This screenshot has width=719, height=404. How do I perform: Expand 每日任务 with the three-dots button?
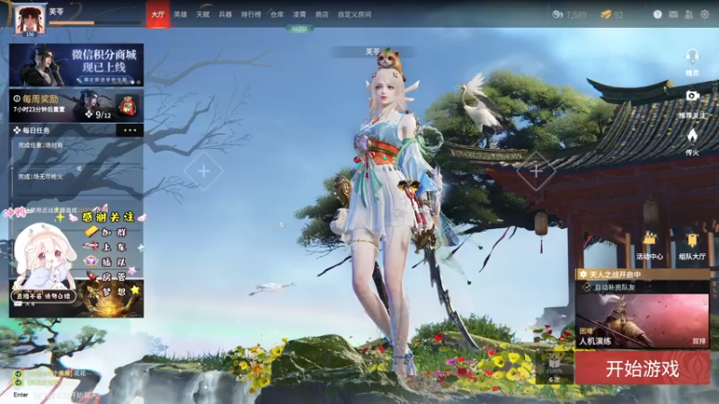coord(129,130)
